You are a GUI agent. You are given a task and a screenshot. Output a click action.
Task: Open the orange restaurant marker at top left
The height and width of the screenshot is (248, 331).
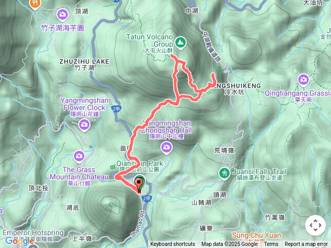click(35, 4)
